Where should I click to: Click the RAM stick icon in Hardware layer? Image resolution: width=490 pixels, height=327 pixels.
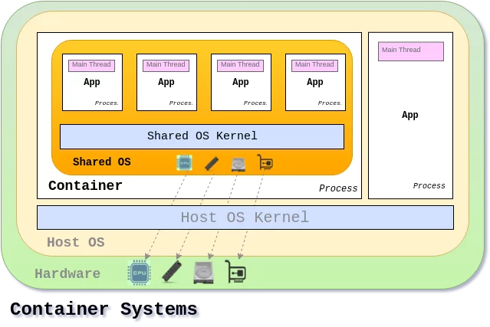(172, 271)
